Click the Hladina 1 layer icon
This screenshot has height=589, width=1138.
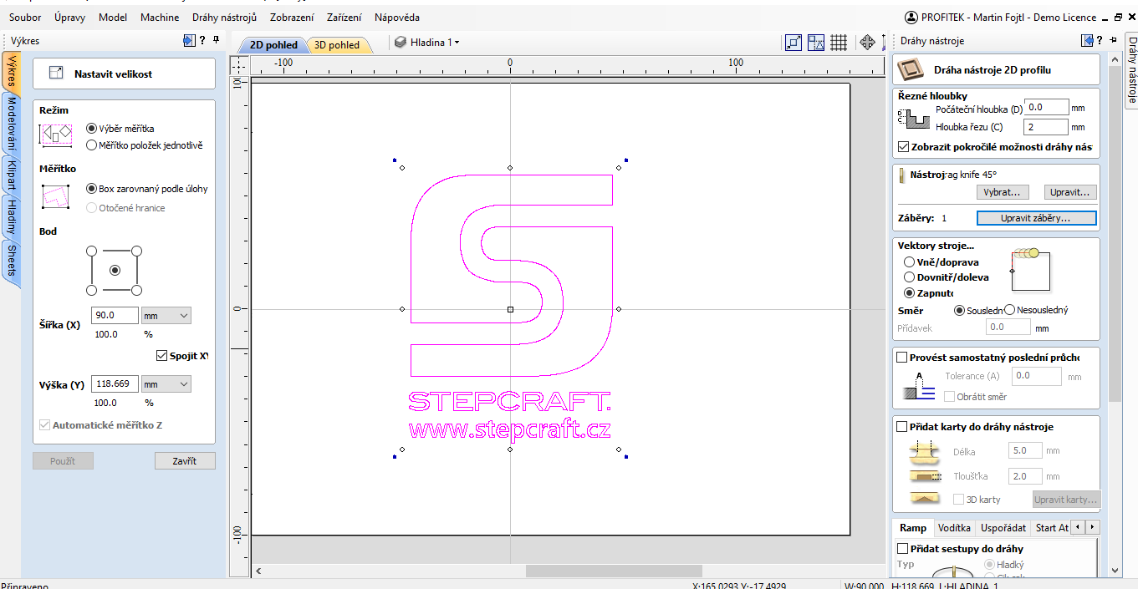400,42
